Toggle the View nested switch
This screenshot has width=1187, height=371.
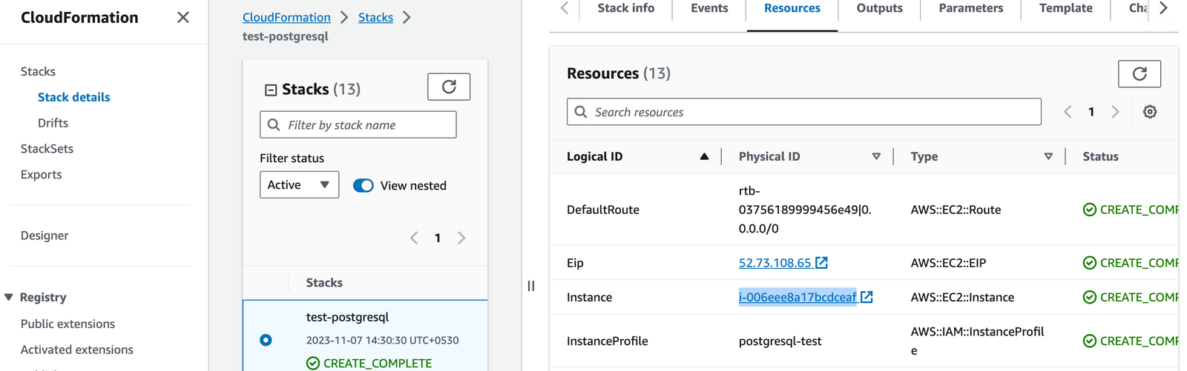(x=364, y=186)
